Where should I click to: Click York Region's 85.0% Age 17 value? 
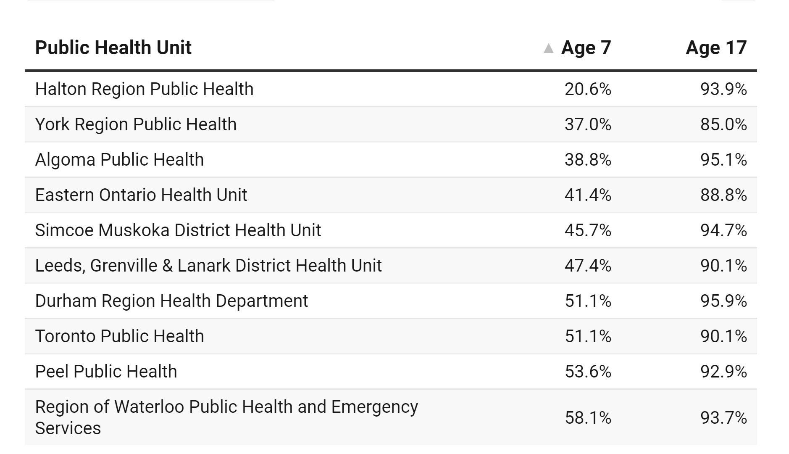(723, 124)
